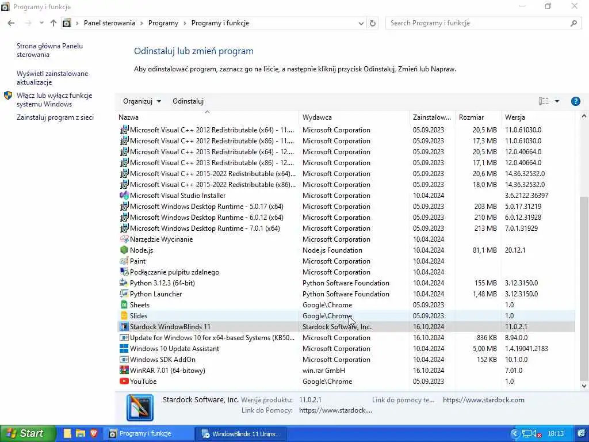
Task: Open the view options dropdown arrow
Action: click(557, 101)
